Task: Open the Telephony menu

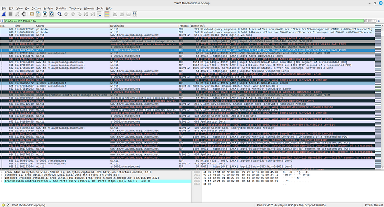Action: [x=75, y=8]
